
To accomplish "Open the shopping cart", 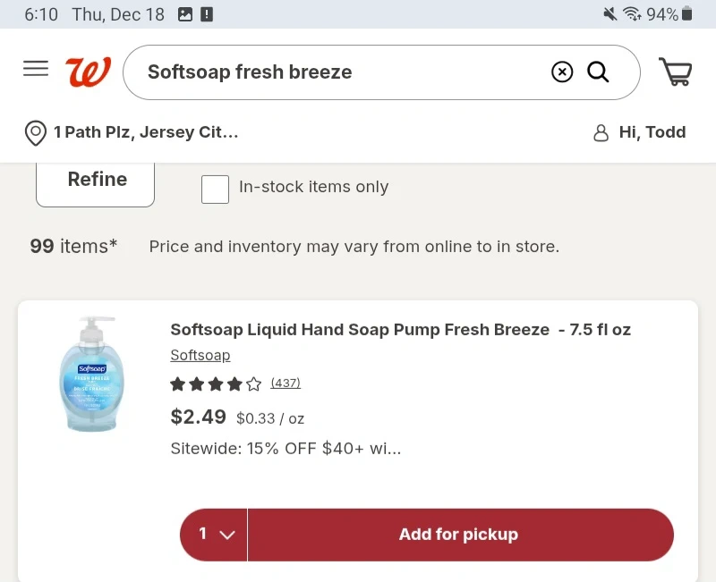I will pos(676,72).
